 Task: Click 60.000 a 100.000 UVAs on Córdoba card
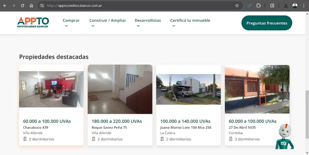point(253,121)
